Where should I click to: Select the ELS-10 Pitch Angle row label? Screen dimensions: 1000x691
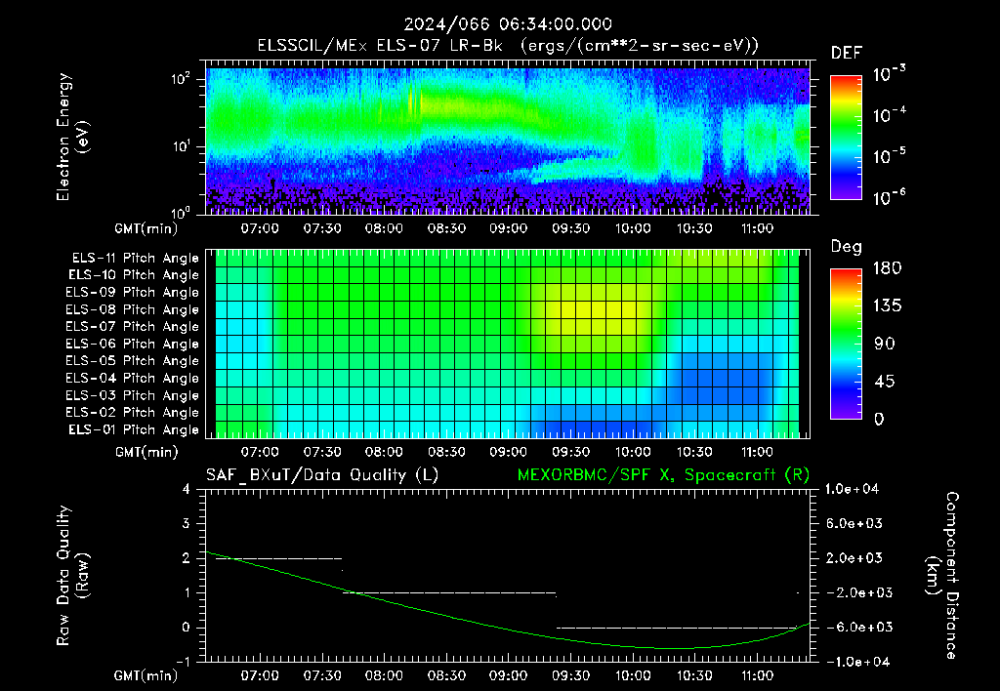click(x=134, y=275)
